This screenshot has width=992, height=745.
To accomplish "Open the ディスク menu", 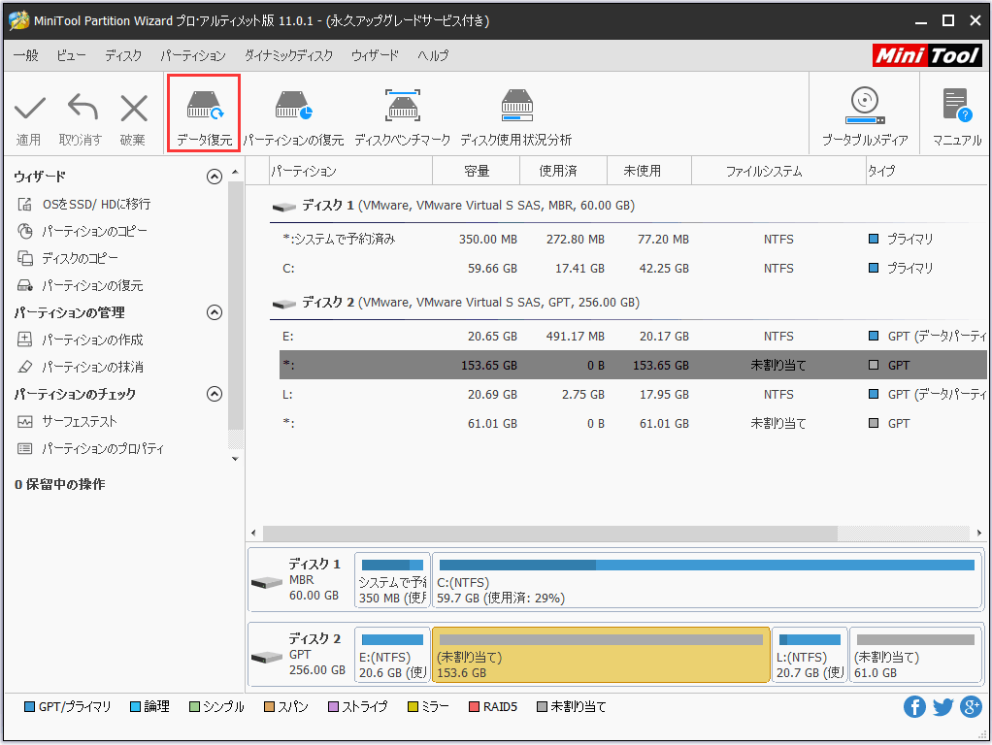I will point(123,55).
